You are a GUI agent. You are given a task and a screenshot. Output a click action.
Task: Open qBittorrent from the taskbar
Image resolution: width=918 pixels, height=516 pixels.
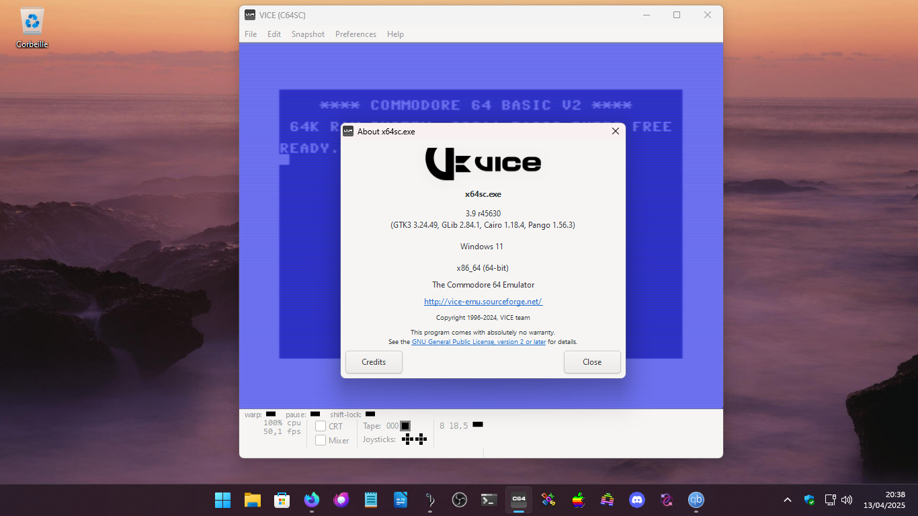696,500
